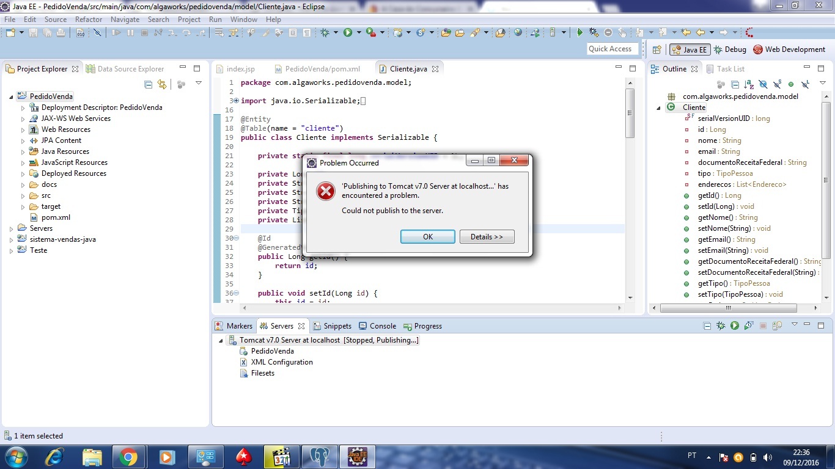Toggle Skip All Breakpoints in main toolbar
This screenshot has width=835, height=469.
click(97, 32)
